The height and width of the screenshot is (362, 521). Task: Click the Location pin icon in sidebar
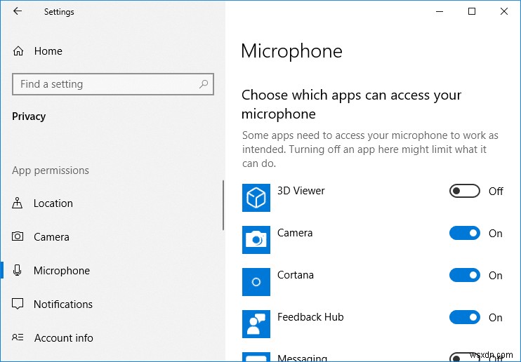click(18, 203)
